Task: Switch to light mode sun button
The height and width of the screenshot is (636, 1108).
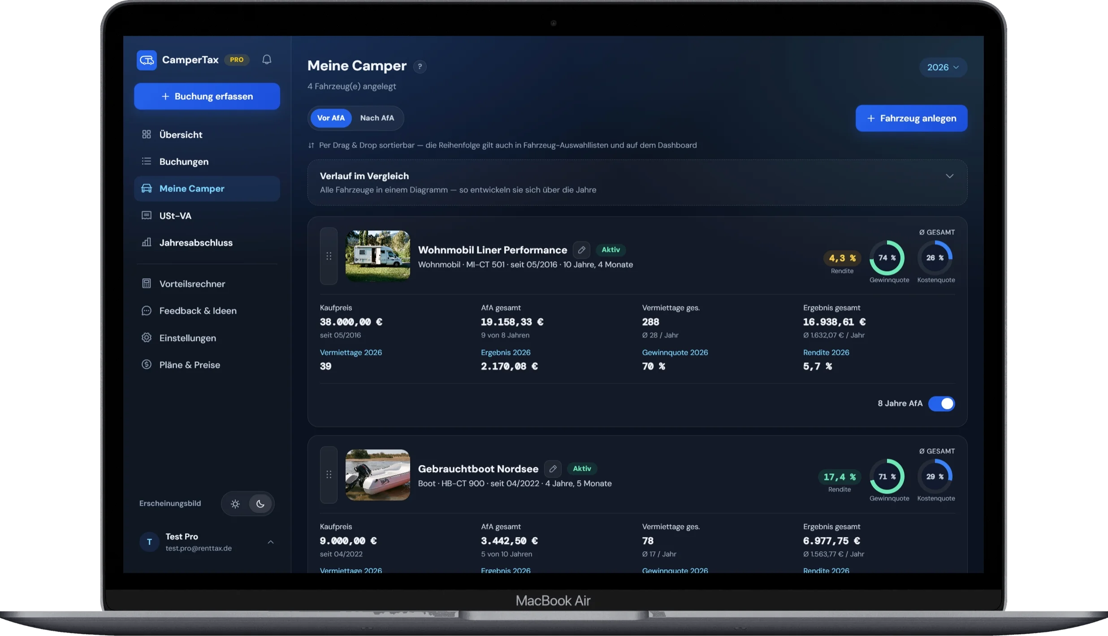Action: click(x=235, y=504)
